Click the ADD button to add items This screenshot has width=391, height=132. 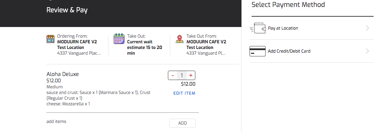click(x=183, y=123)
